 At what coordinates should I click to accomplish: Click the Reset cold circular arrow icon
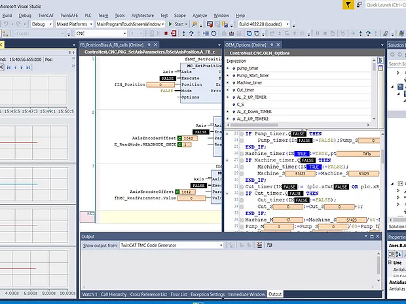click(x=213, y=33)
